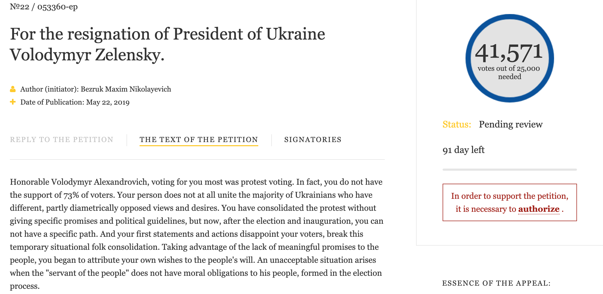This screenshot has height=294, width=603.
Task: Click the Pending review status text
Action: 511,124
